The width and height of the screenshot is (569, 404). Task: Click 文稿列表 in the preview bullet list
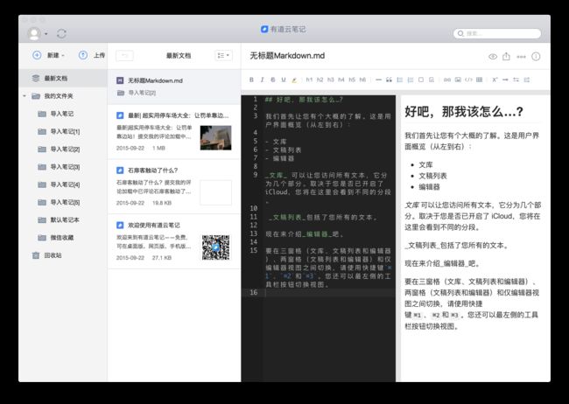[x=432, y=176]
